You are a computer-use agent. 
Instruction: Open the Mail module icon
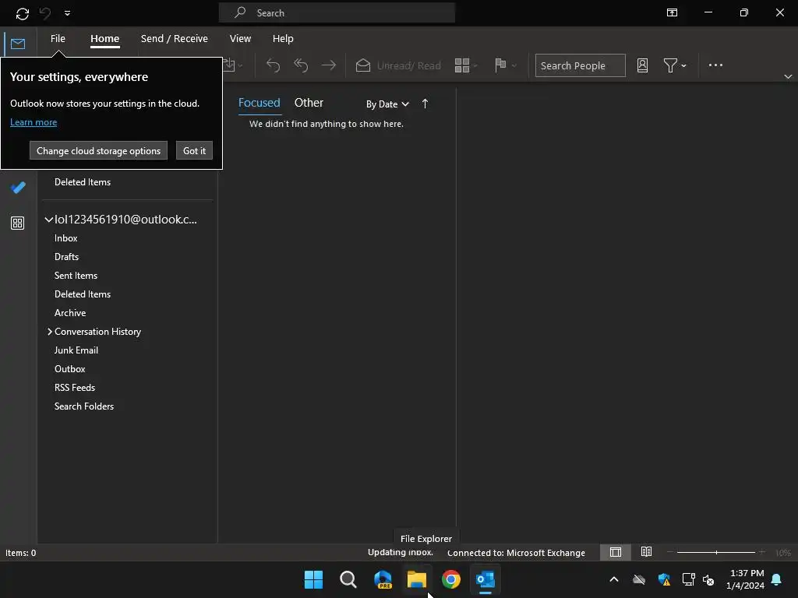pyautogui.click(x=18, y=44)
